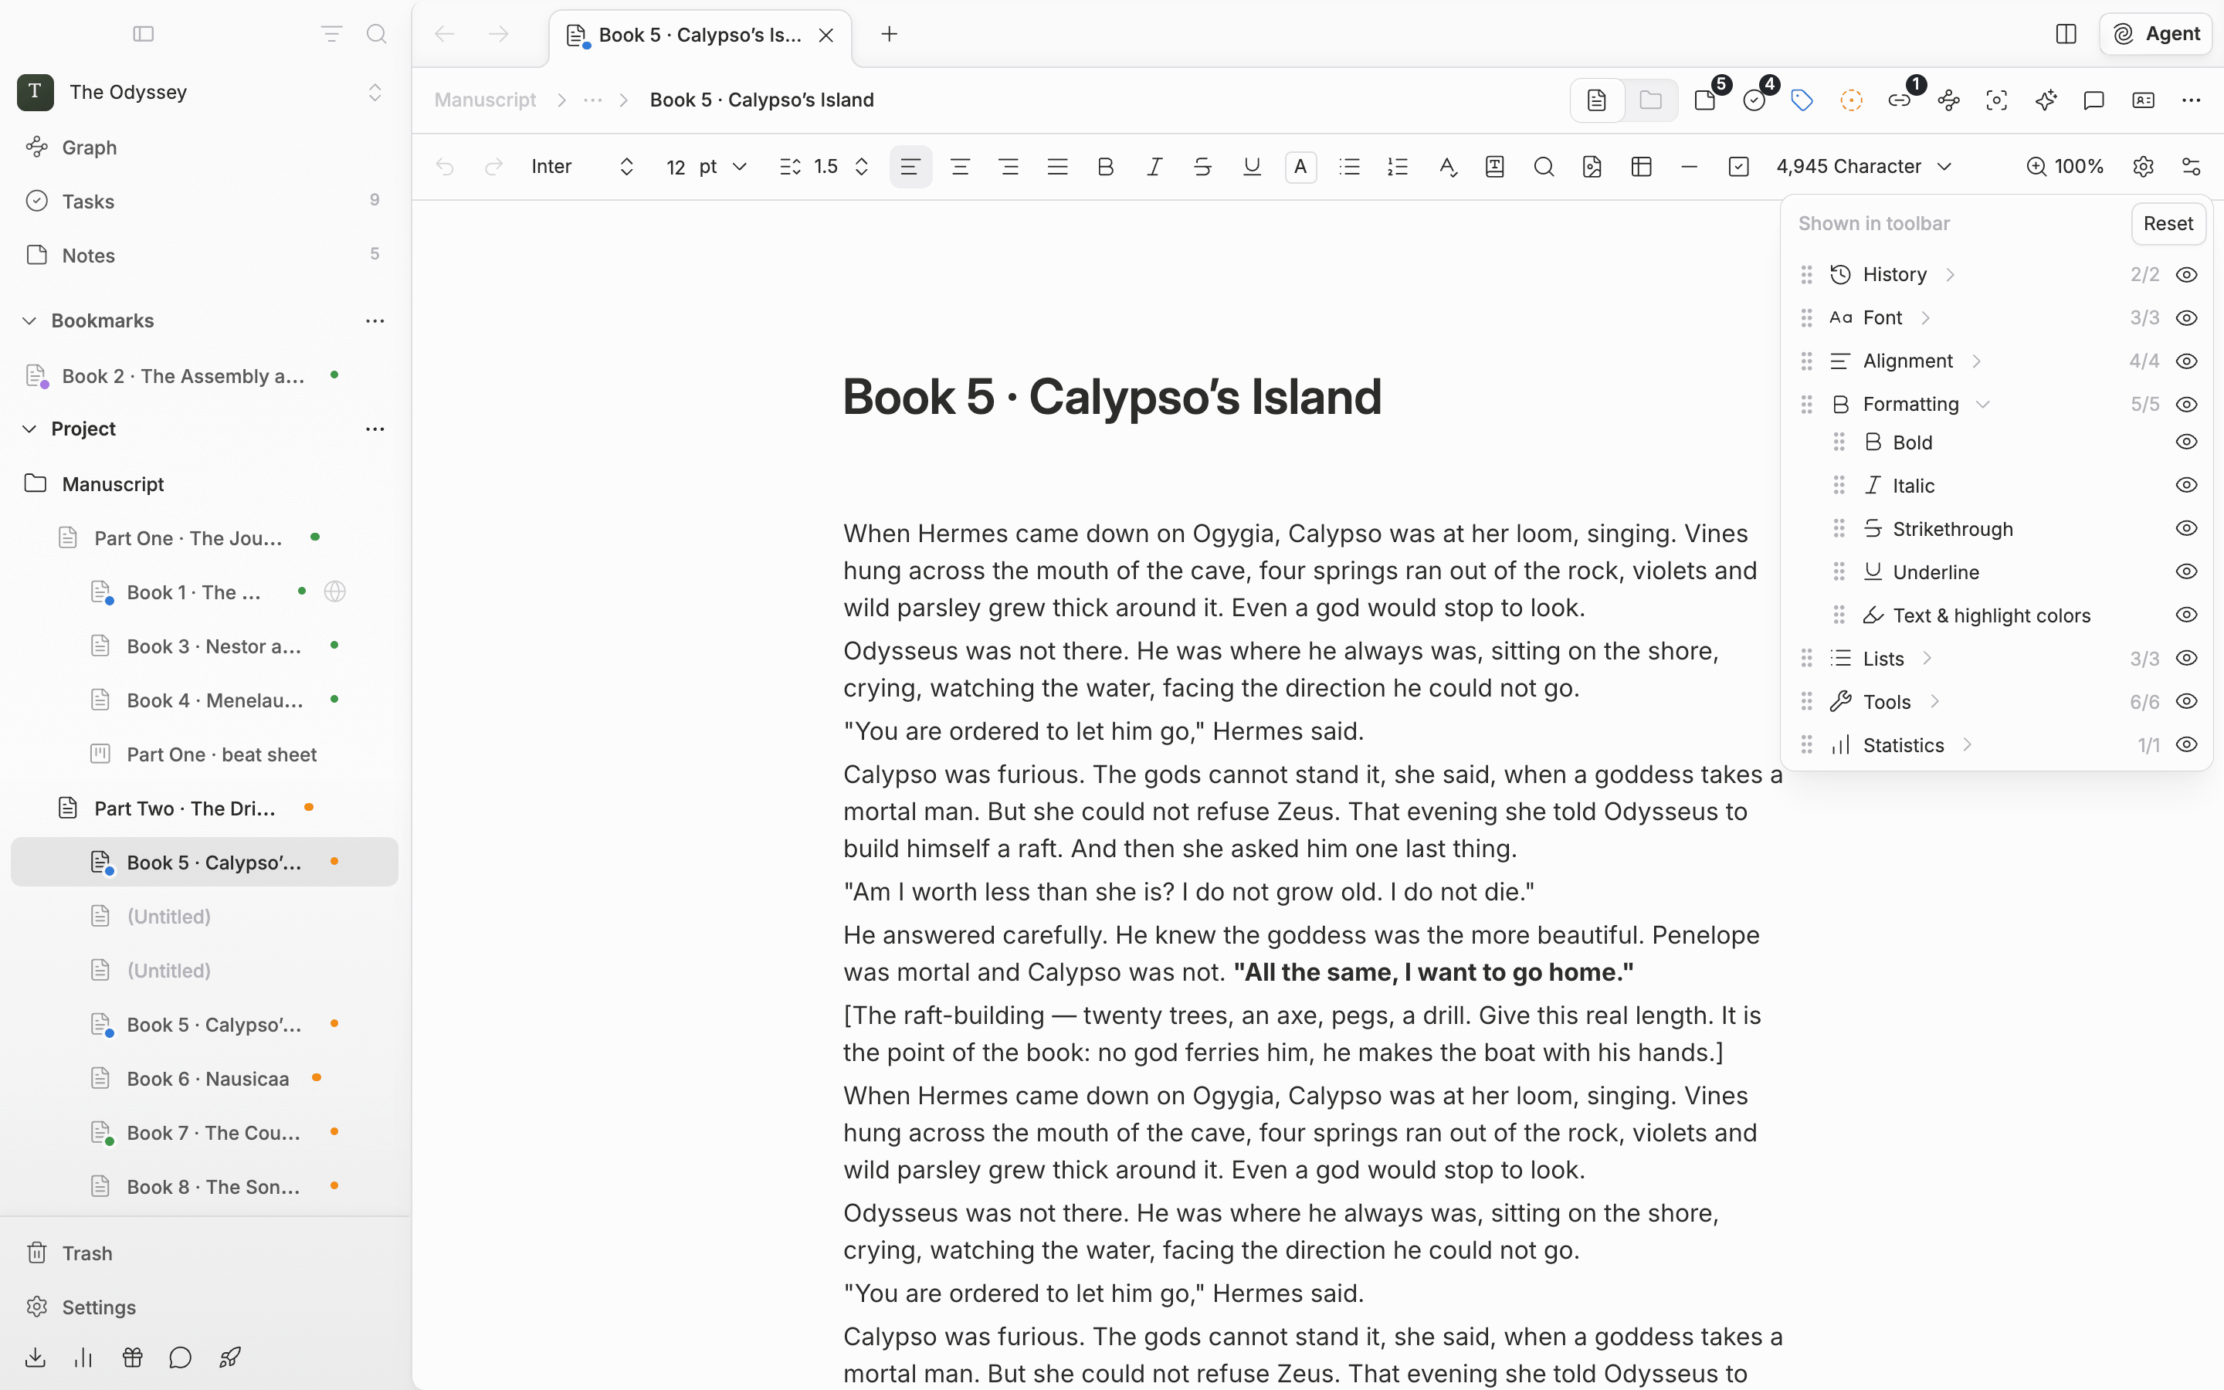2224x1390 pixels.
Task: Center-align text using toolbar icon
Action: pos(959,166)
